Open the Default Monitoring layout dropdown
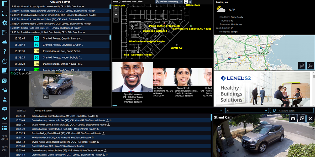Viewport: 315px width, 157px height. coord(169,2)
